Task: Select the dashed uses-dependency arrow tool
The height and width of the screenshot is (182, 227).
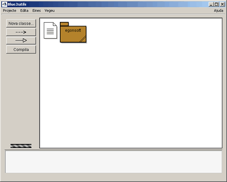Action: (21, 32)
